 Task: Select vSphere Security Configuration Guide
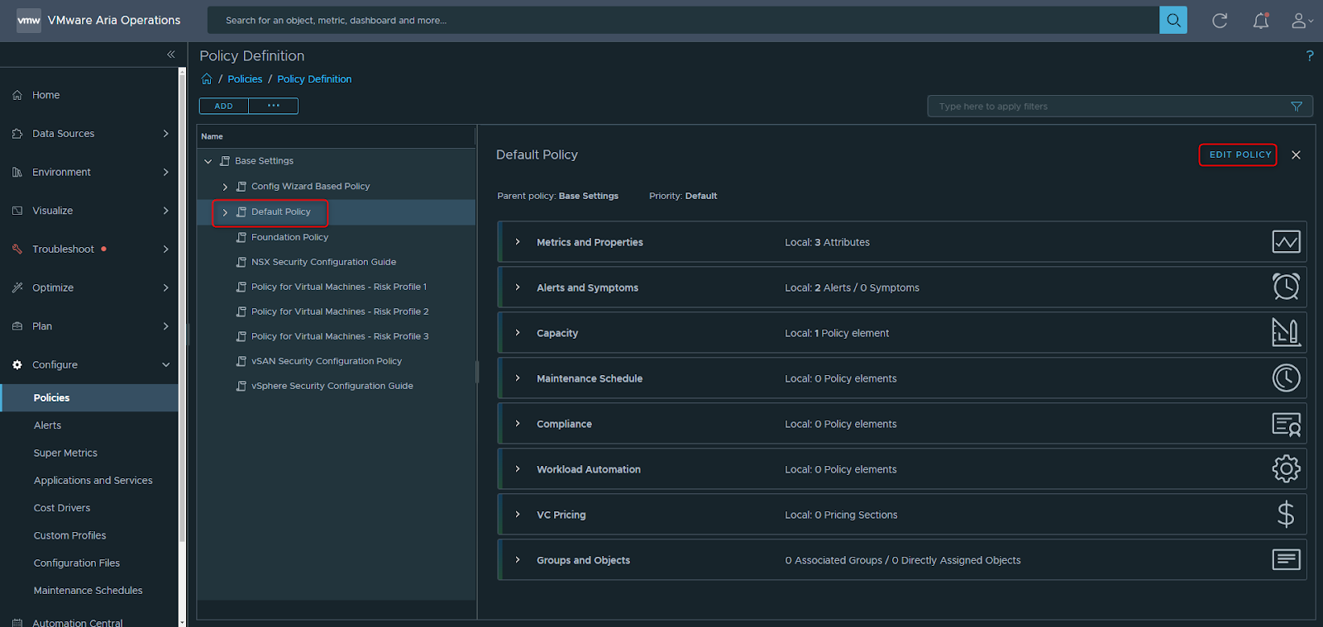pyautogui.click(x=332, y=386)
